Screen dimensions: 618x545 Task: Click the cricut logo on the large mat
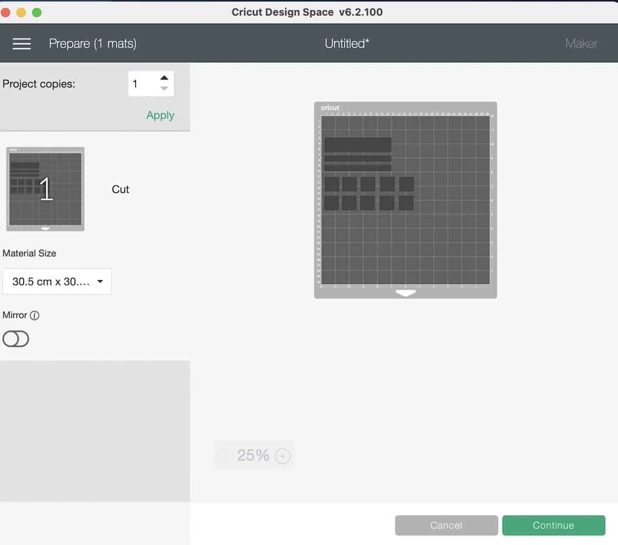pyautogui.click(x=330, y=108)
